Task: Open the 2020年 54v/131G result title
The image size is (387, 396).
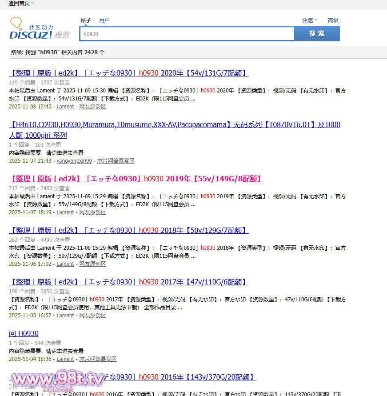Action: click(x=128, y=73)
